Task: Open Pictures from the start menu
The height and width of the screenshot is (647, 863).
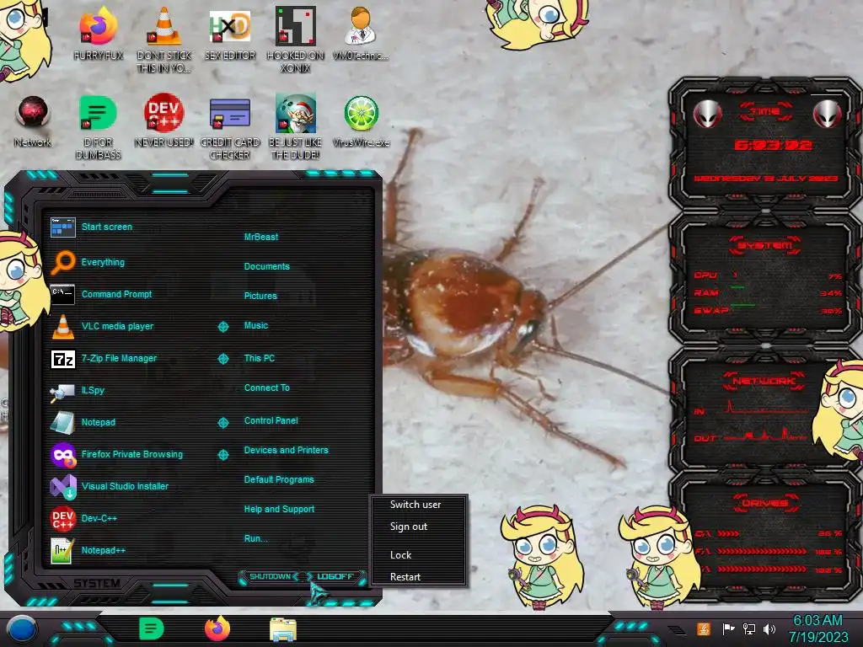Action: click(260, 296)
